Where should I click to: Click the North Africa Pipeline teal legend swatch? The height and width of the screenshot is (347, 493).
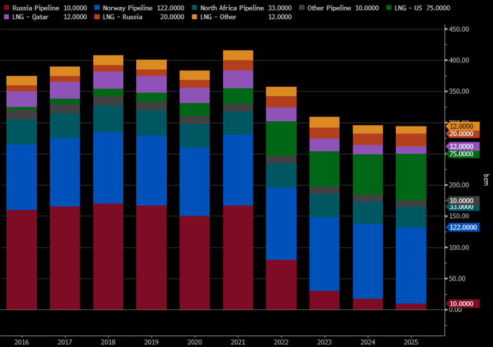(194, 8)
